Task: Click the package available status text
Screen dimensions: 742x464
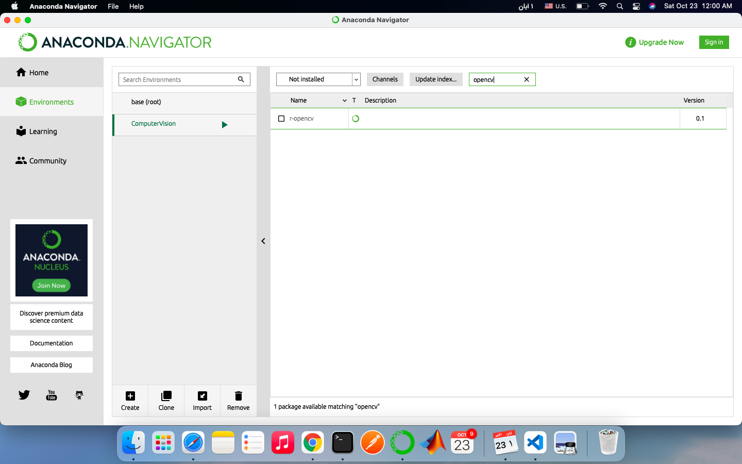Action: coord(327,407)
